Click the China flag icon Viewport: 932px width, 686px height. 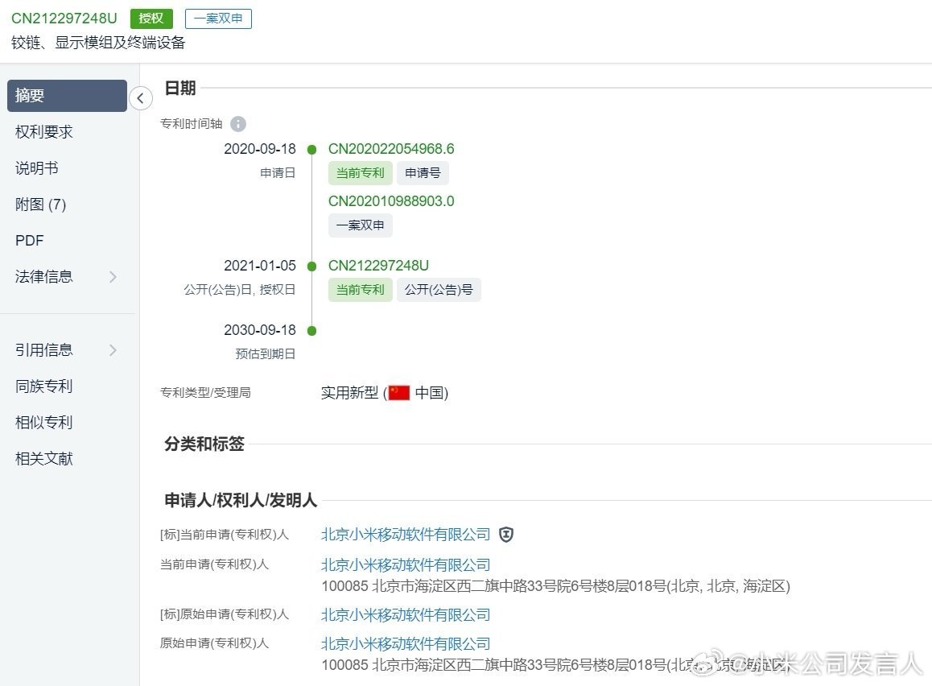point(398,393)
